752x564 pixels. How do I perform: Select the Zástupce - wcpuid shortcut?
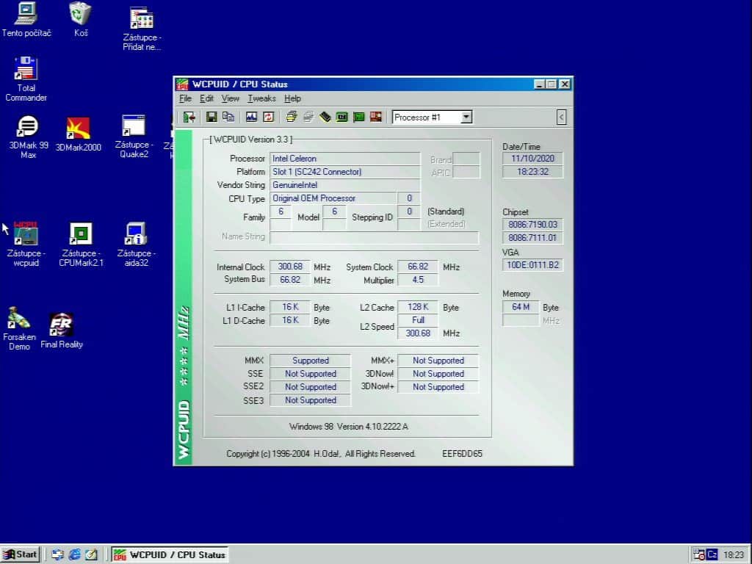pos(26,245)
